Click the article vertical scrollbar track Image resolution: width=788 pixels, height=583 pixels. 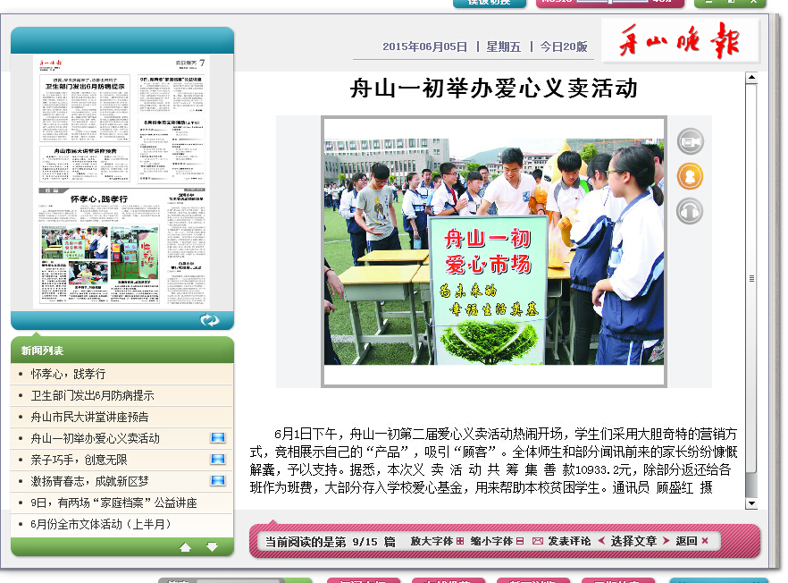point(751,291)
